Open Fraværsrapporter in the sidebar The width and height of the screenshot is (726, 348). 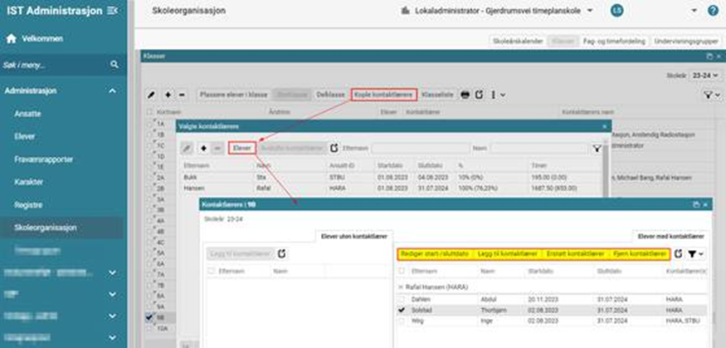click(x=42, y=158)
